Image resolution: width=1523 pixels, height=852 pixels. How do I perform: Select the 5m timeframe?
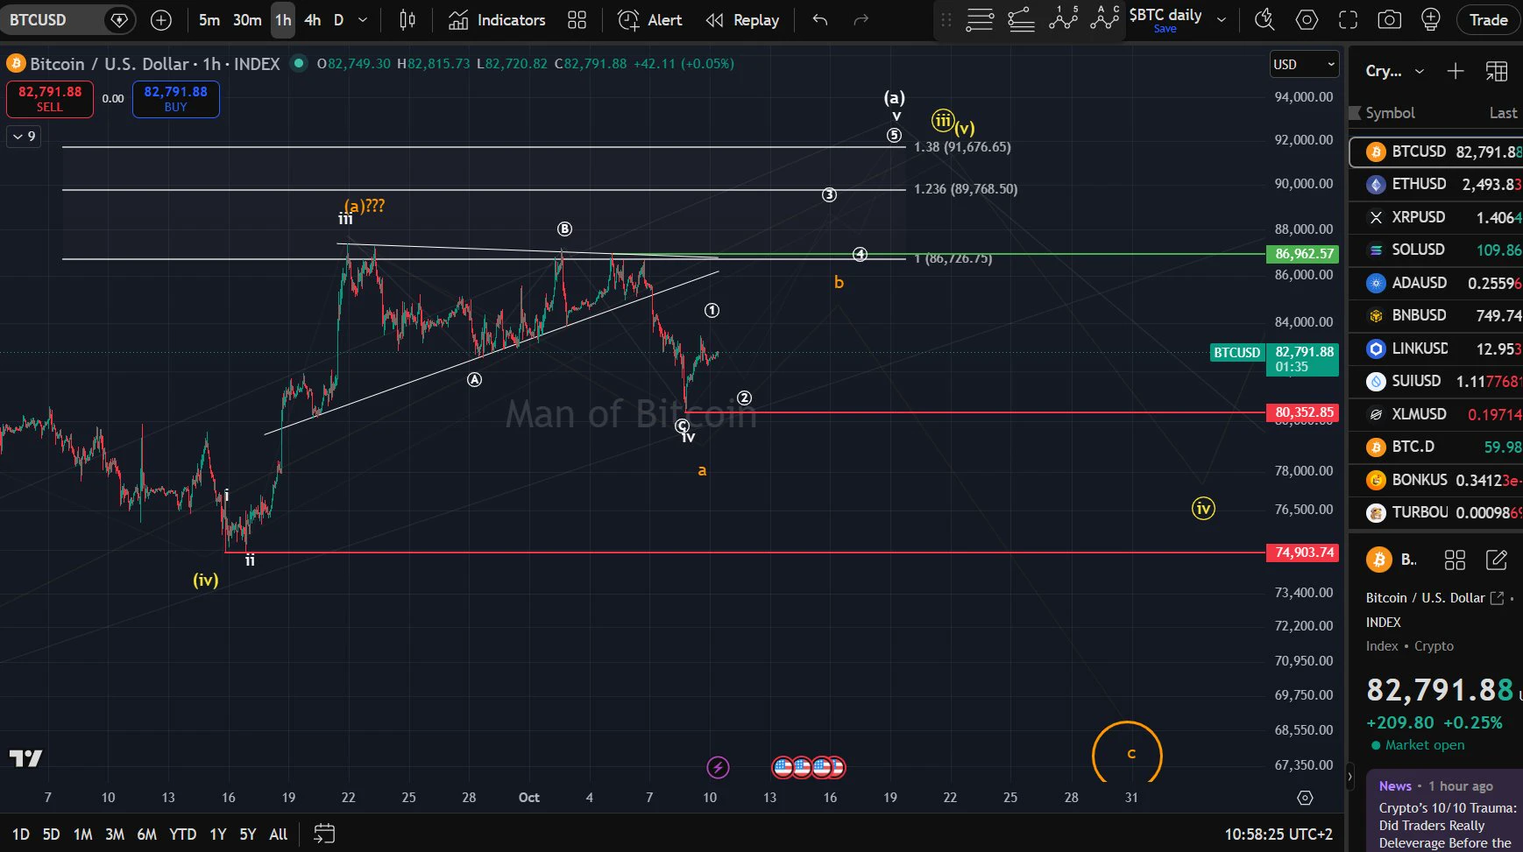coord(209,20)
